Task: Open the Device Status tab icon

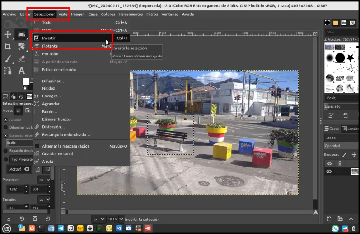Action: pos(13,96)
